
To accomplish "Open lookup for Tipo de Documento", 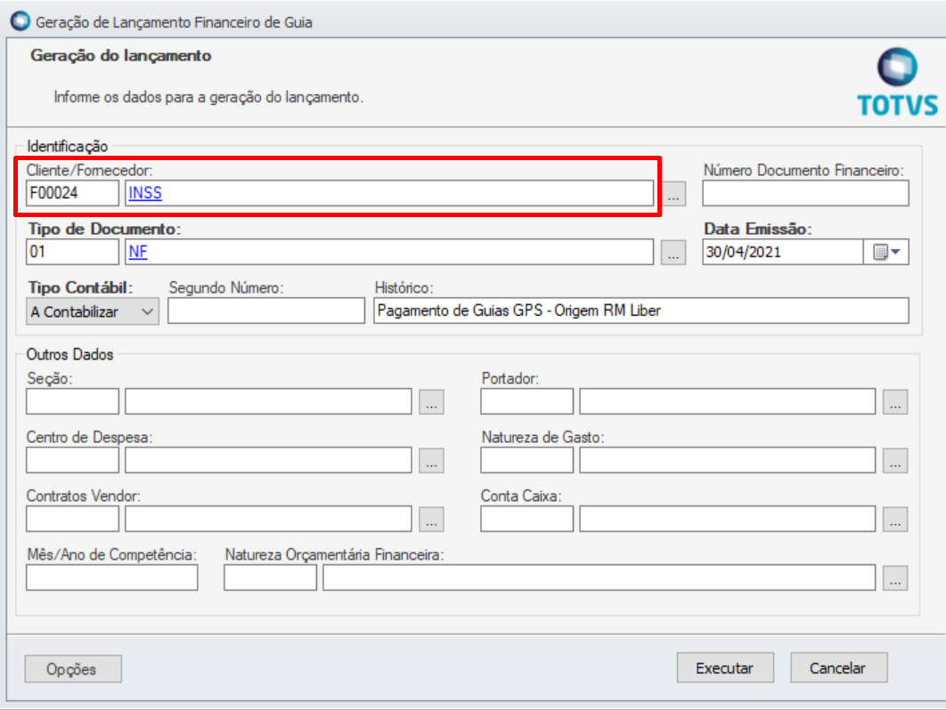I will tap(674, 253).
